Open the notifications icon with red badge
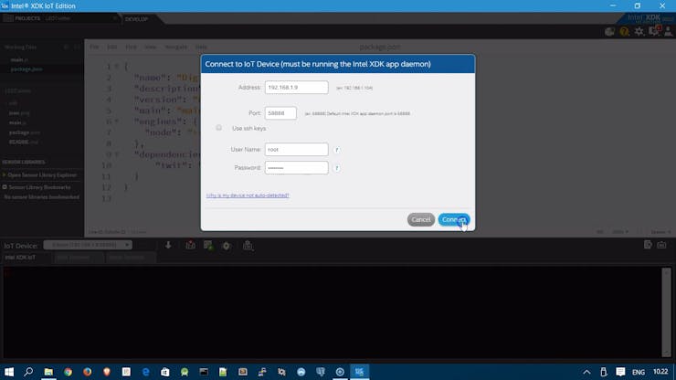Image resolution: width=676 pixels, height=380 pixels. pyautogui.click(x=654, y=31)
